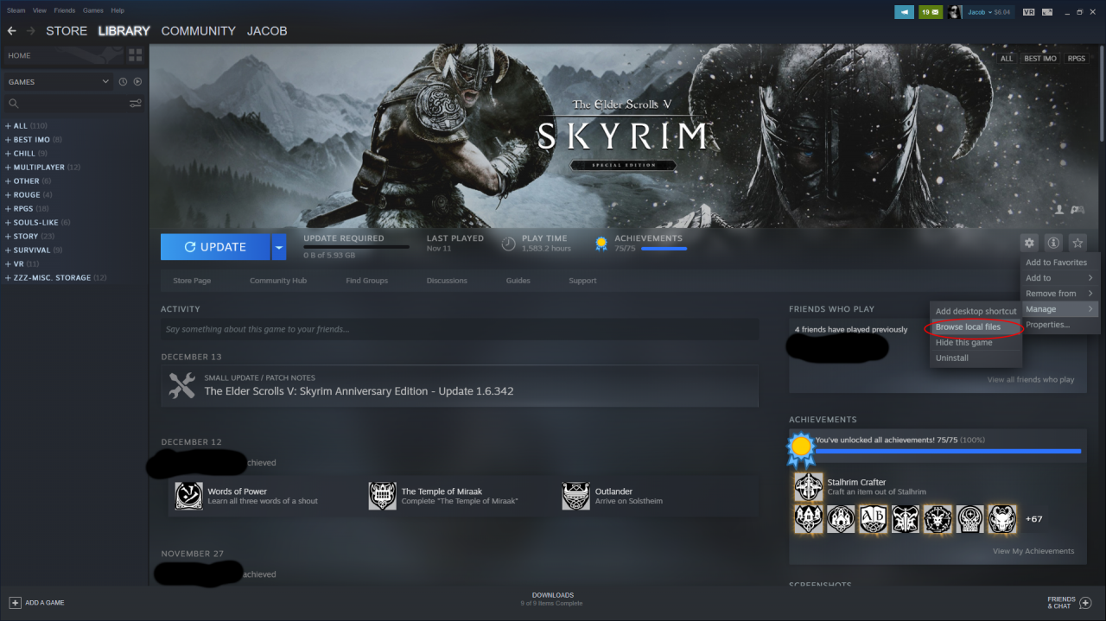
Task: Open the game info icon
Action: pyautogui.click(x=1053, y=244)
